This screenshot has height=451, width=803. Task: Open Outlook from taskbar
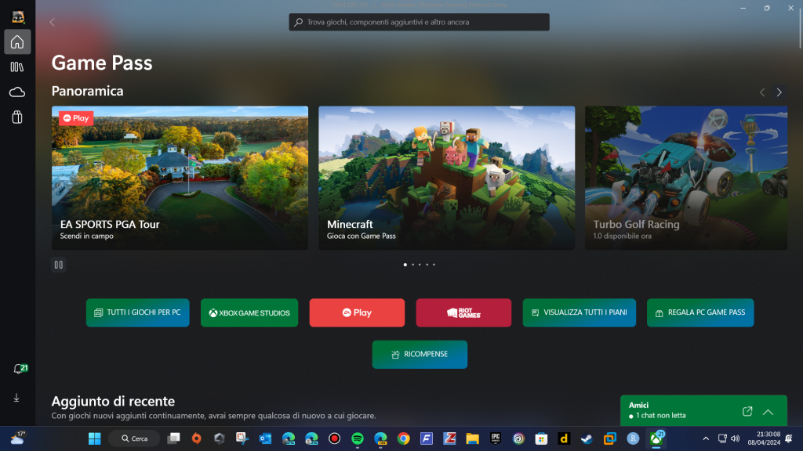click(265, 438)
